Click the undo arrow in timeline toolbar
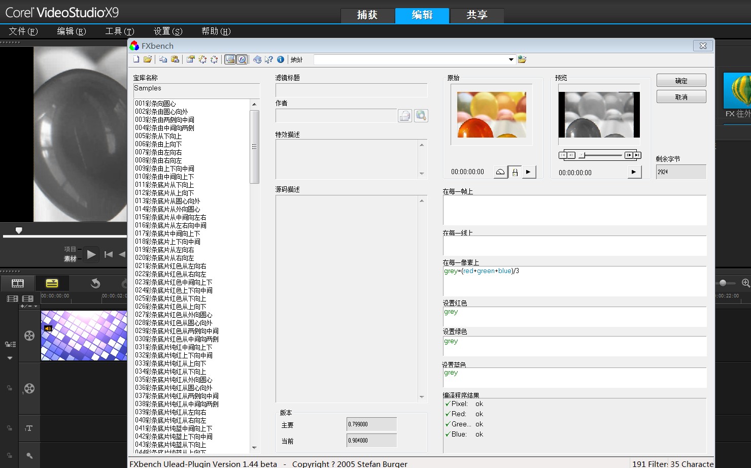 click(95, 283)
